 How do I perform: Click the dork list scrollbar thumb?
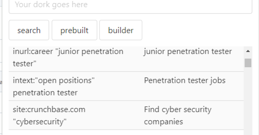click(x=248, y=62)
